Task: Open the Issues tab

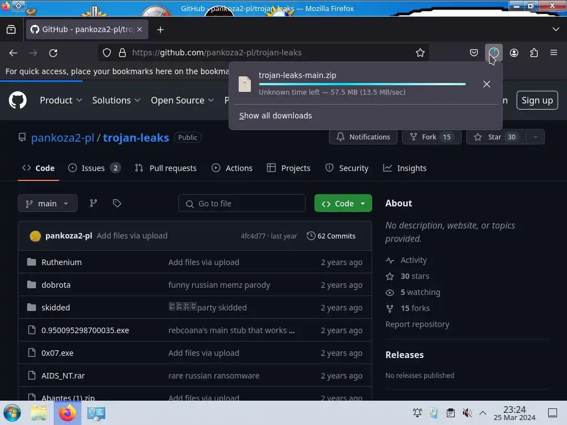Action: pos(94,168)
